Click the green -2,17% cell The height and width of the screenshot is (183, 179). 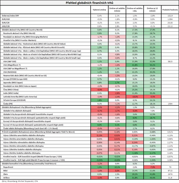[153, 153]
